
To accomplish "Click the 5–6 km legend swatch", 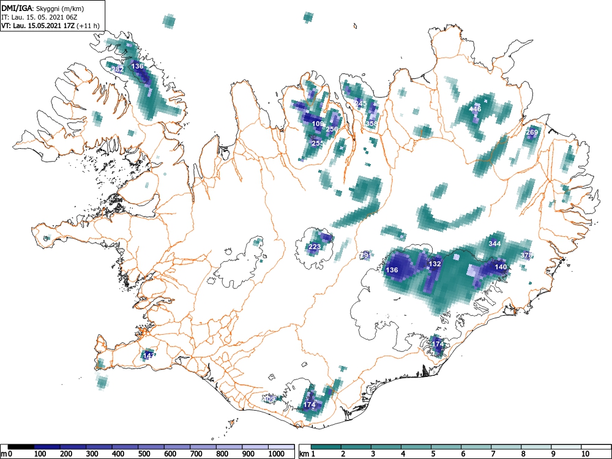I will [446, 447].
